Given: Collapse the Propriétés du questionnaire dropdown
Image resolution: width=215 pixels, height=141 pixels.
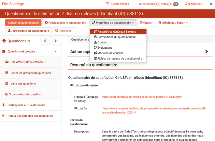Looking at the screenshot, I should (x=113, y=23).
